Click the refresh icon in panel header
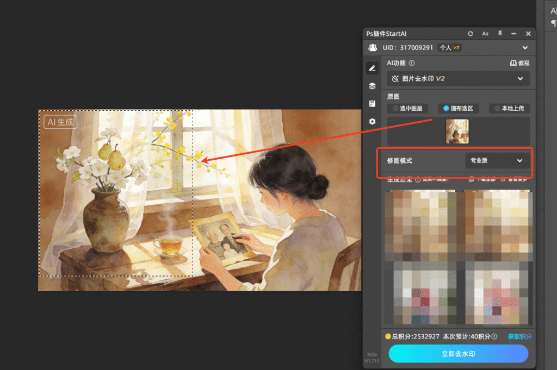557x370 pixels. click(x=471, y=34)
